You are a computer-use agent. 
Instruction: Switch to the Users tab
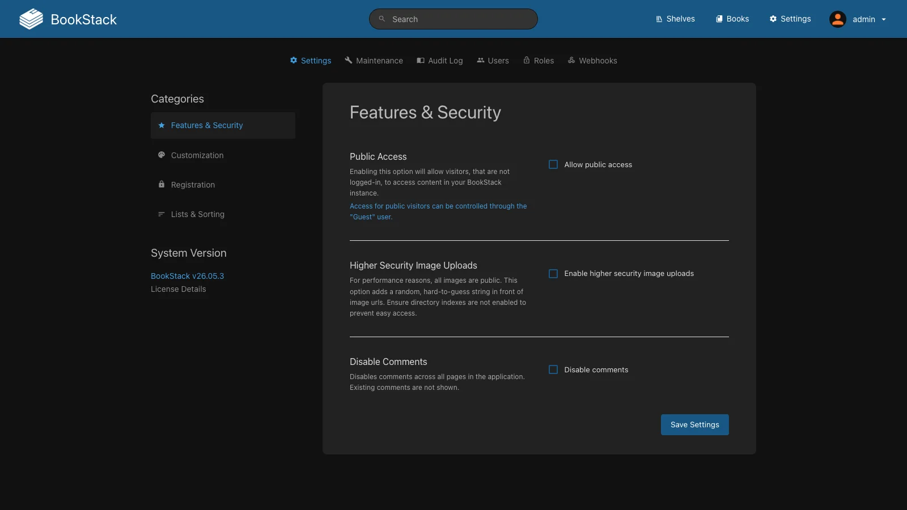tap(493, 61)
